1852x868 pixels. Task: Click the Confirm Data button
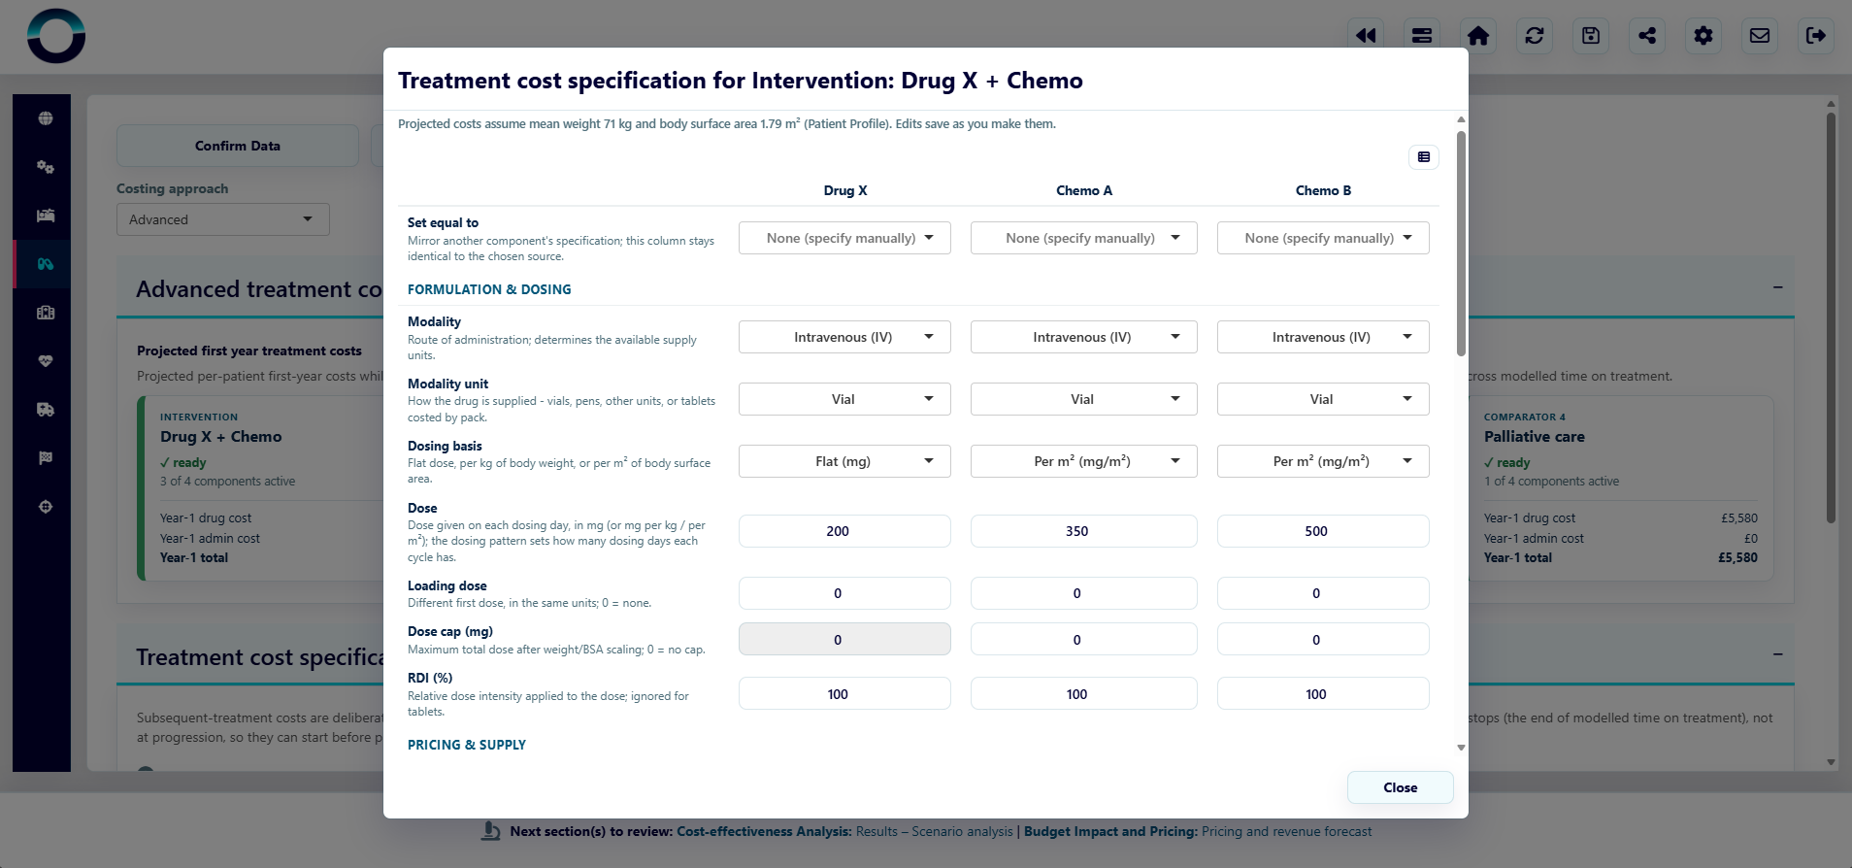[x=238, y=146]
